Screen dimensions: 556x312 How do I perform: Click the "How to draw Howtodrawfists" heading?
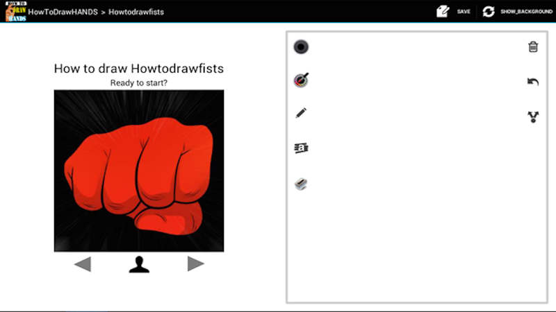coord(138,68)
